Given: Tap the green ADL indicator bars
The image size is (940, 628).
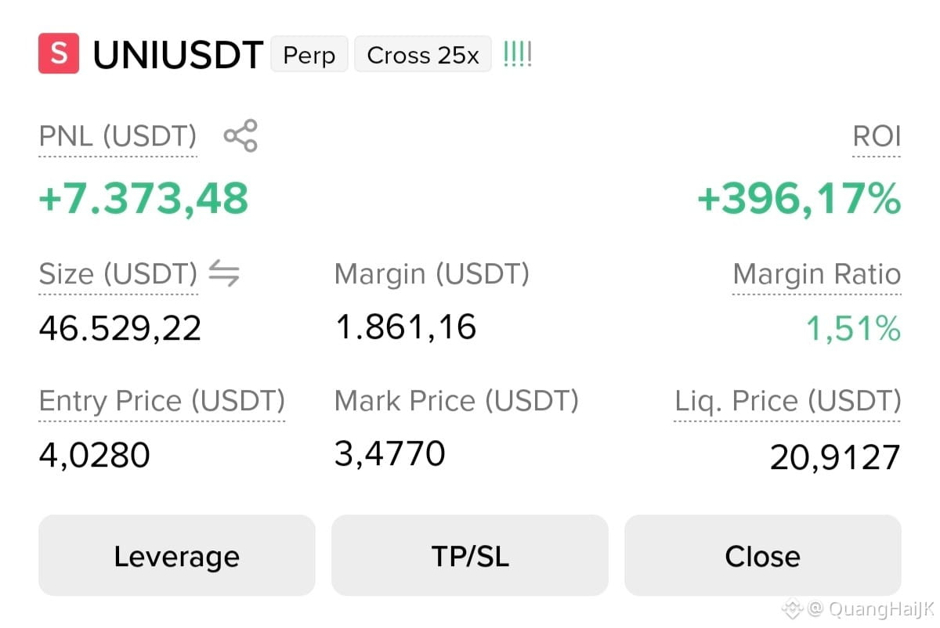Looking at the screenshot, I should point(517,55).
